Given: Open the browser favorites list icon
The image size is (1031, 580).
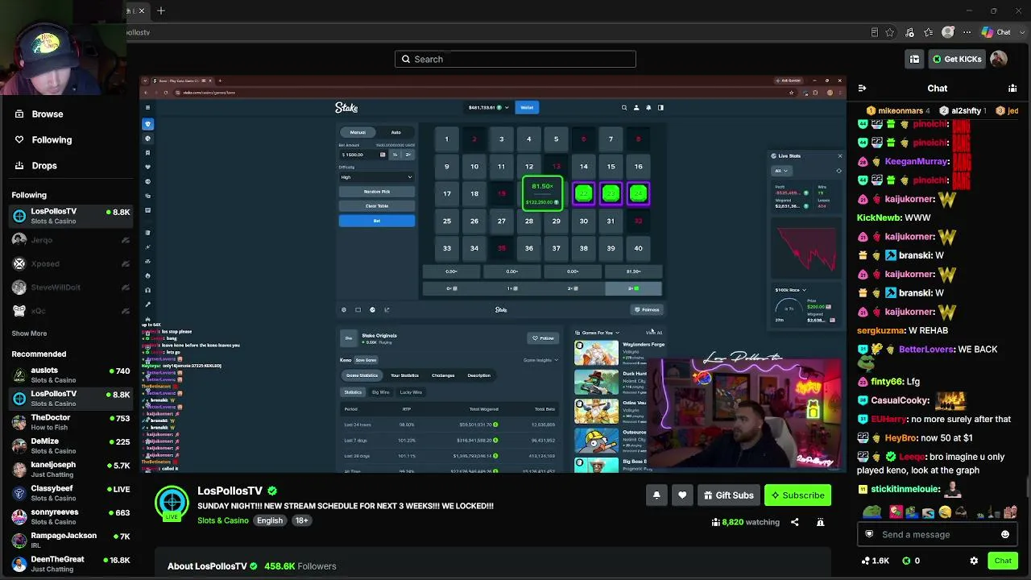Looking at the screenshot, I should point(929,32).
